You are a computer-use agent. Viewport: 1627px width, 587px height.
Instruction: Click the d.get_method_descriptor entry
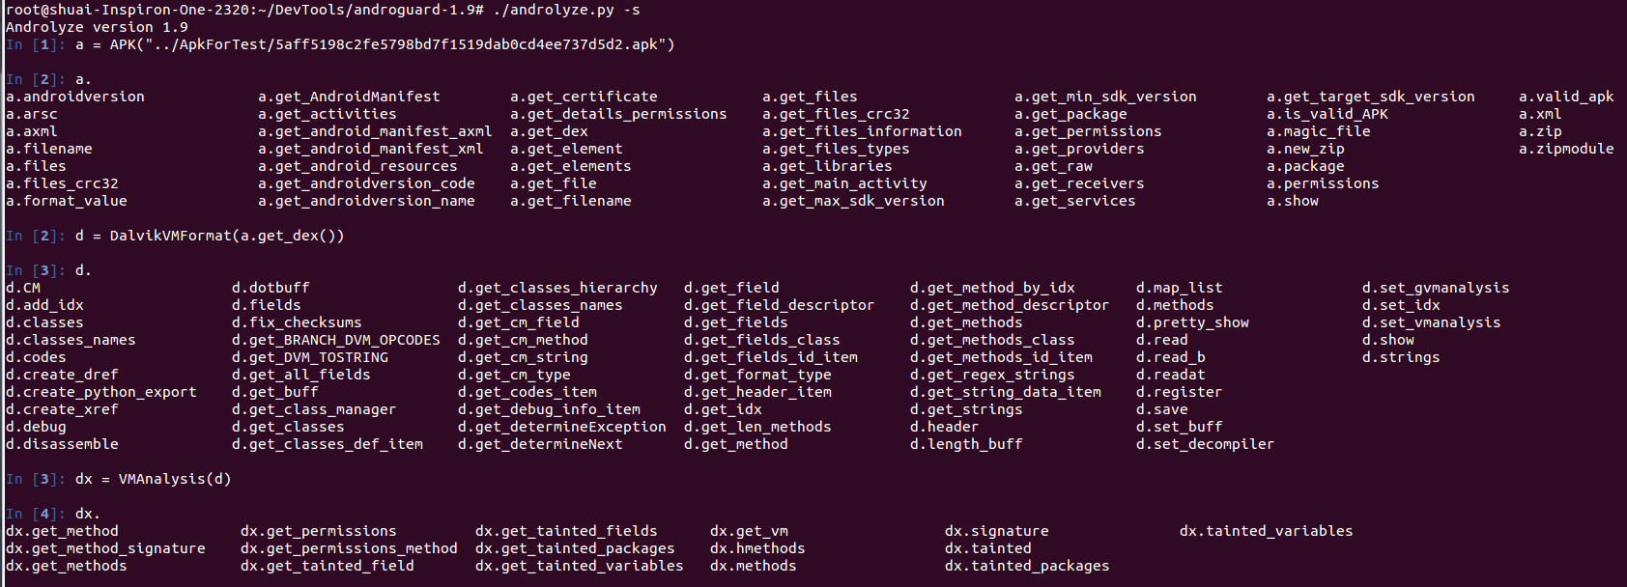coord(1010,305)
